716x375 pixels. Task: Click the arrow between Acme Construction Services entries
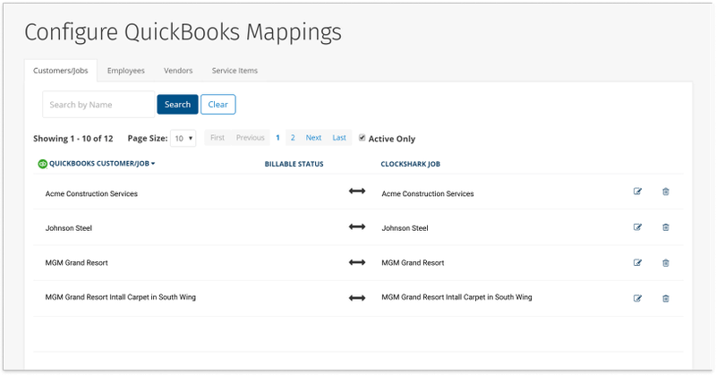click(357, 191)
